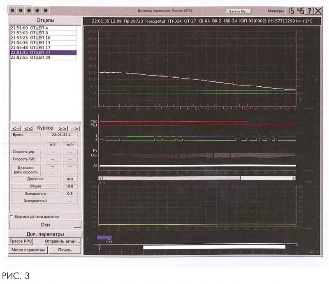Click right arrow of chart scrollbar
The height and width of the screenshot is (284, 329).
point(294,178)
